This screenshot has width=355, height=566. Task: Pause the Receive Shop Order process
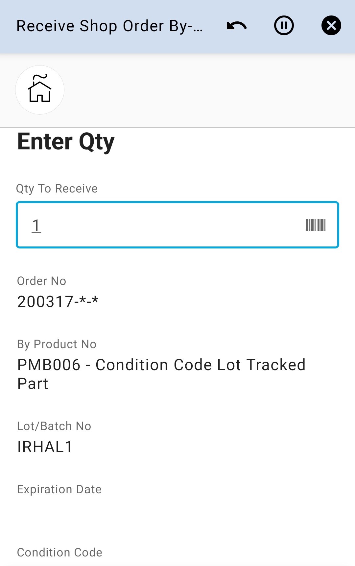point(284,26)
